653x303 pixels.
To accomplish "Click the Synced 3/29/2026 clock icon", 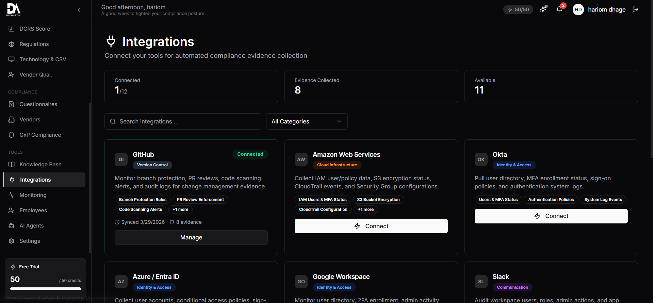I will 117,222.
